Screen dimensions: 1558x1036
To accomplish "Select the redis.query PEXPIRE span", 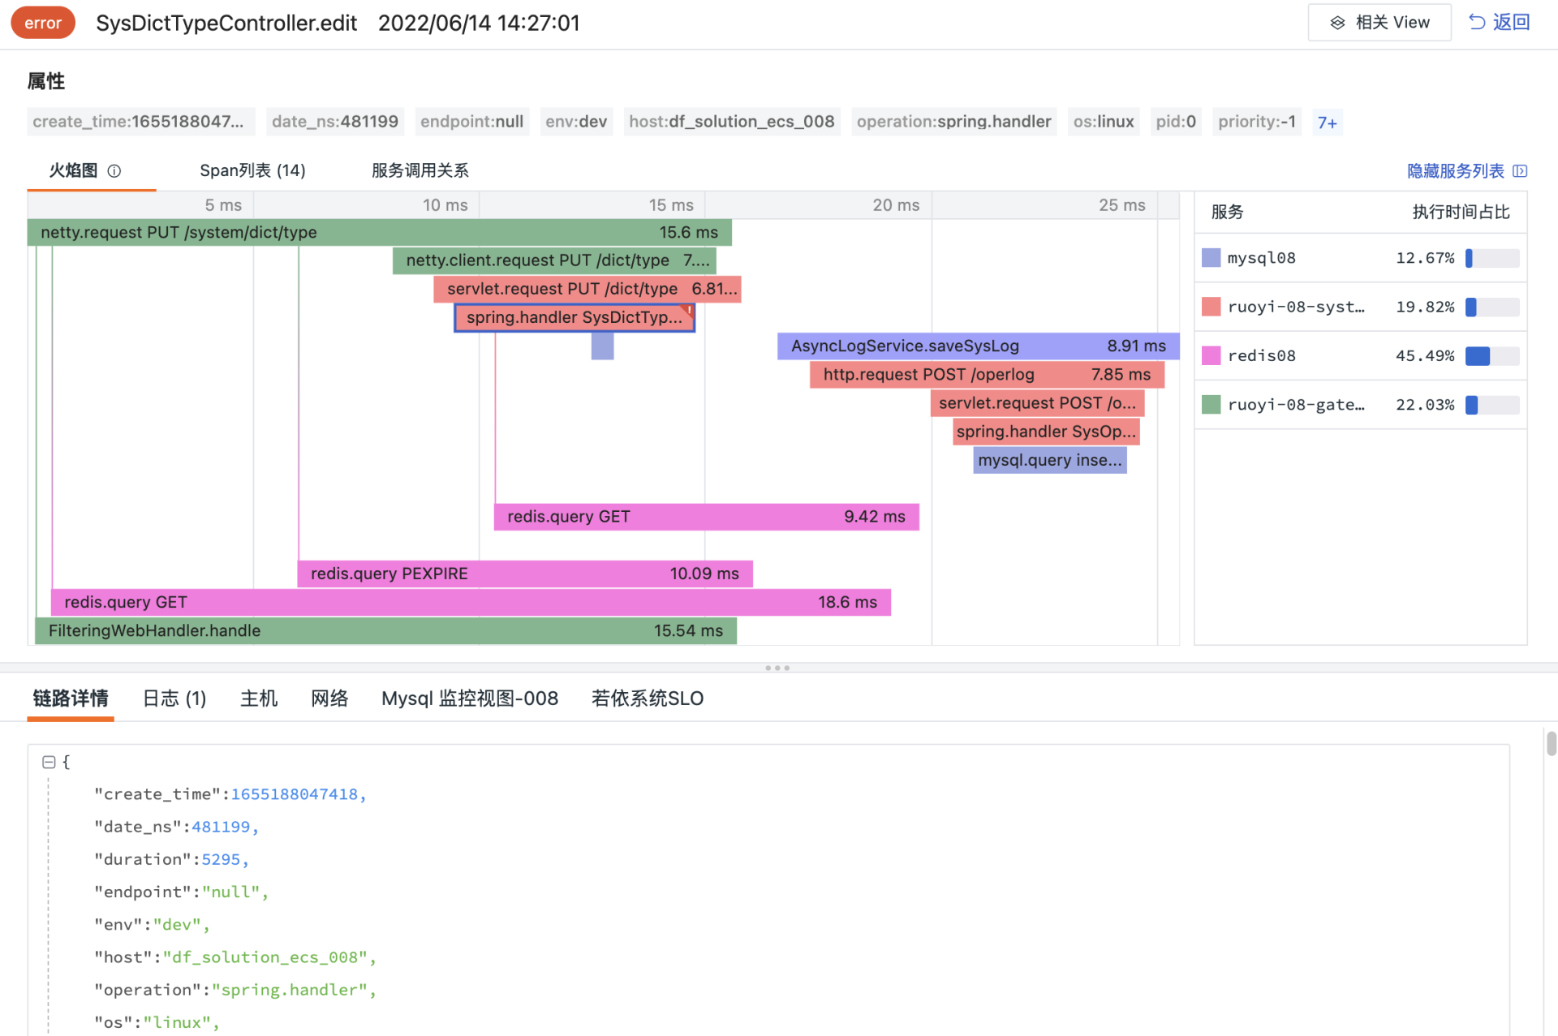I will (524, 574).
